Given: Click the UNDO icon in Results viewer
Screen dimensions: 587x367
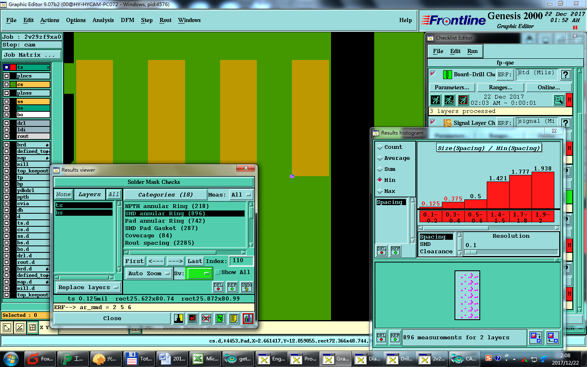Looking at the screenshot, I should pyautogui.click(x=246, y=287).
